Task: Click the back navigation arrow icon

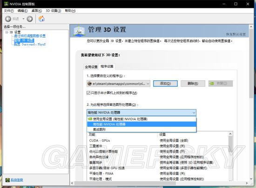Action: [8, 19]
